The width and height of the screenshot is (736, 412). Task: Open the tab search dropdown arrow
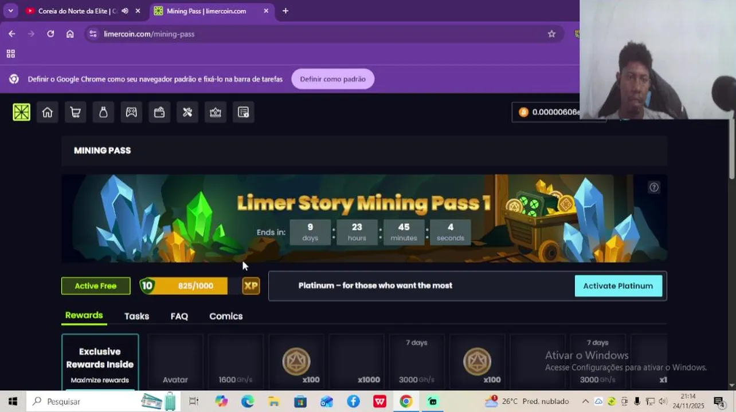tap(10, 11)
